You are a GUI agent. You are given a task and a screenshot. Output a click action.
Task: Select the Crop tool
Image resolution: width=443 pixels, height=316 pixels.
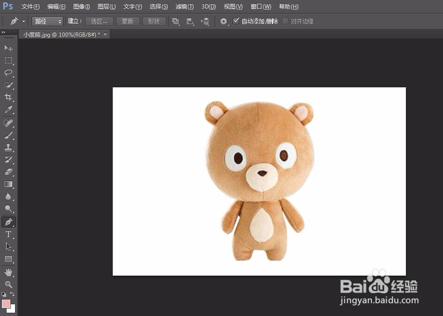coord(8,97)
